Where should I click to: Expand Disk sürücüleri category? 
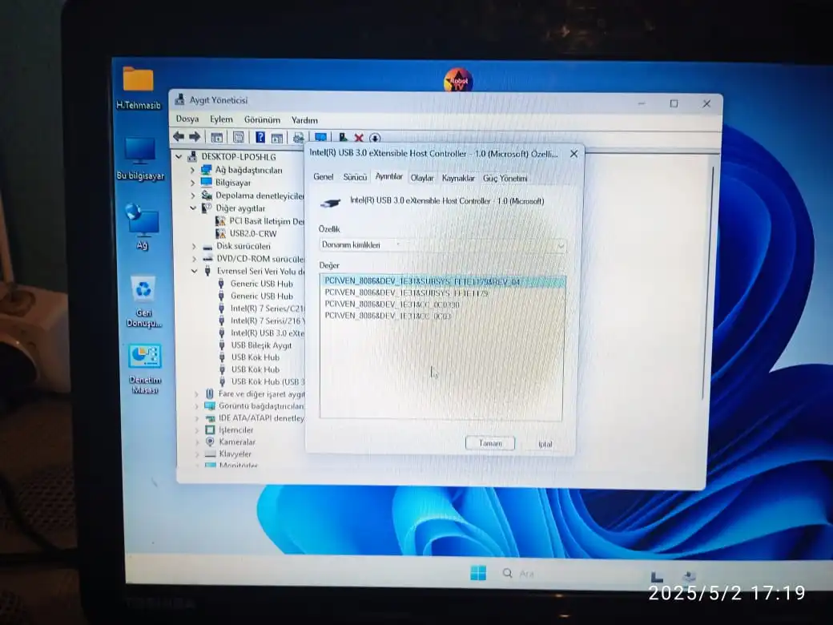pyautogui.click(x=194, y=246)
